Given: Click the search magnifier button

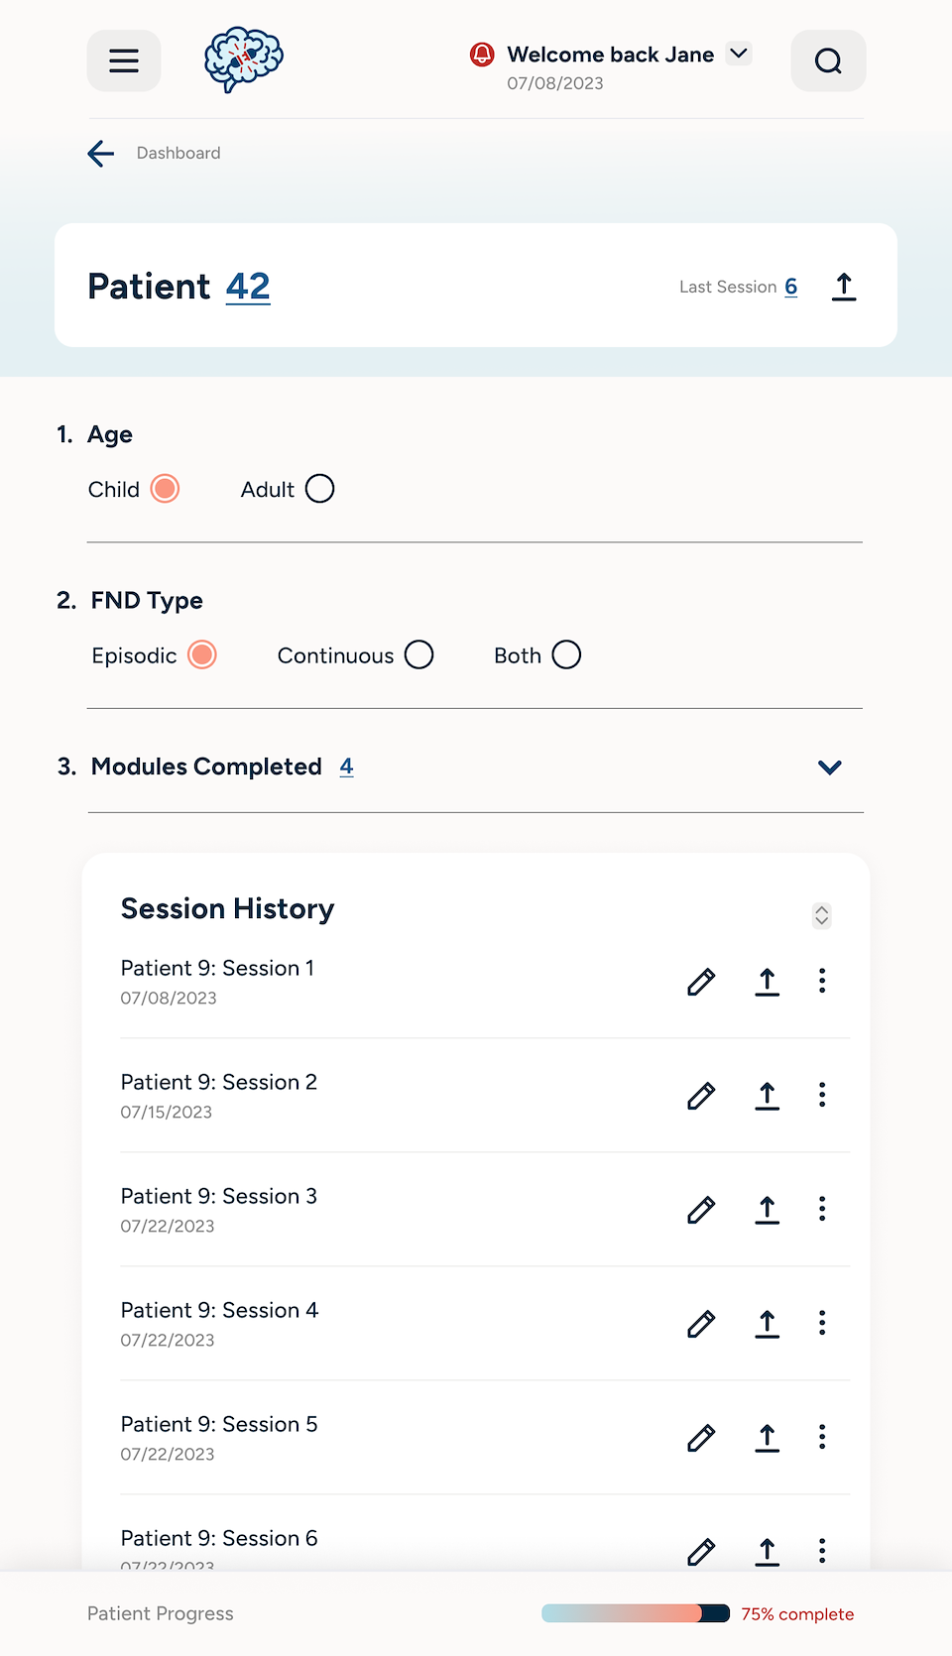Looking at the screenshot, I should pyautogui.click(x=828, y=61).
